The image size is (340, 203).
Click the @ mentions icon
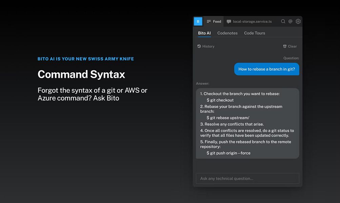(291, 21)
